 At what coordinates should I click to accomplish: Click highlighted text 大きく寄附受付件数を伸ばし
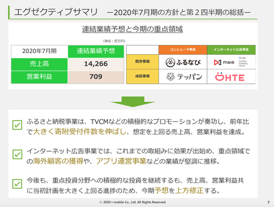(x=80, y=132)
